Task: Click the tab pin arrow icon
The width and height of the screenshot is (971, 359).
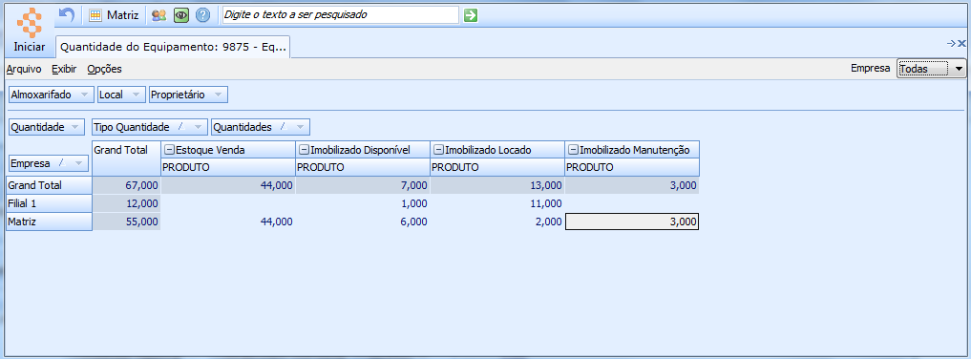Action: click(x=952, y=43)
